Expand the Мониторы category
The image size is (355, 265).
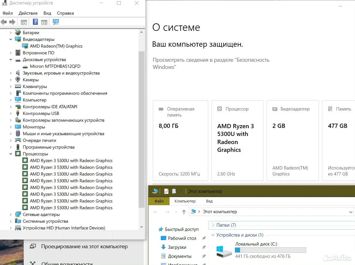[11, 127]
